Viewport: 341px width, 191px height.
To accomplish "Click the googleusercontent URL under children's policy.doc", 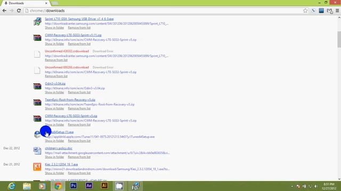I will [x=108, y=153].
